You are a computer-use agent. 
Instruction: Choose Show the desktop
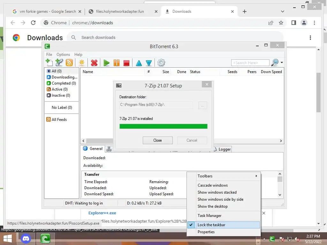(x=224, y=206)
